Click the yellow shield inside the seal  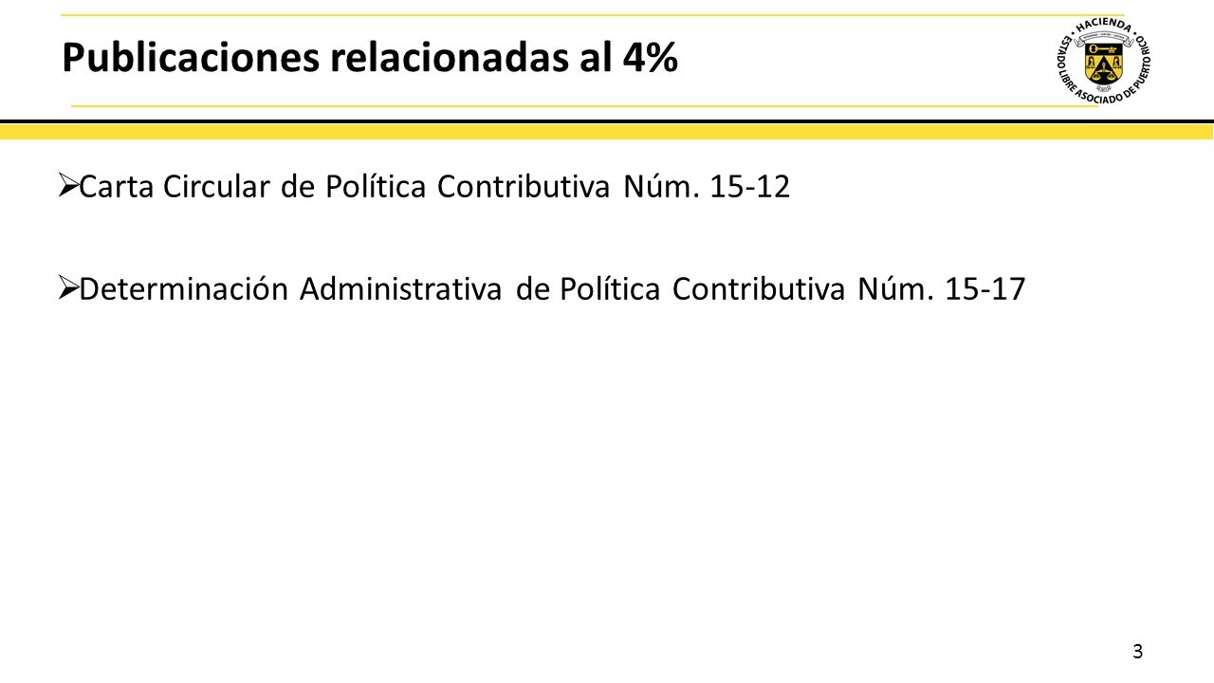(x=1104, y=64)
